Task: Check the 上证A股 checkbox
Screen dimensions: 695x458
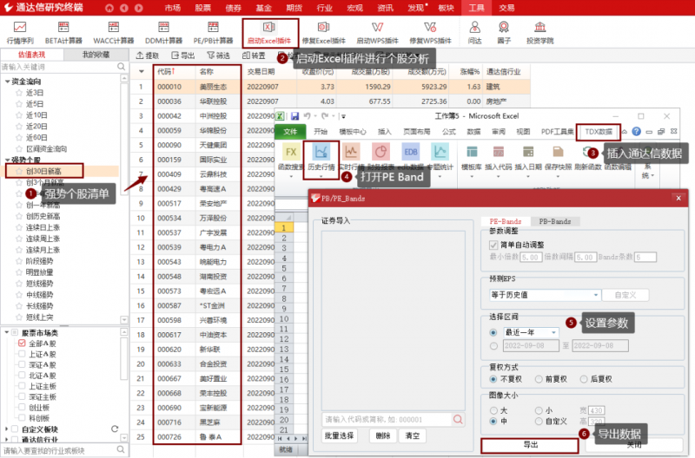Action: pyautogui.click(x=22, y=354)
